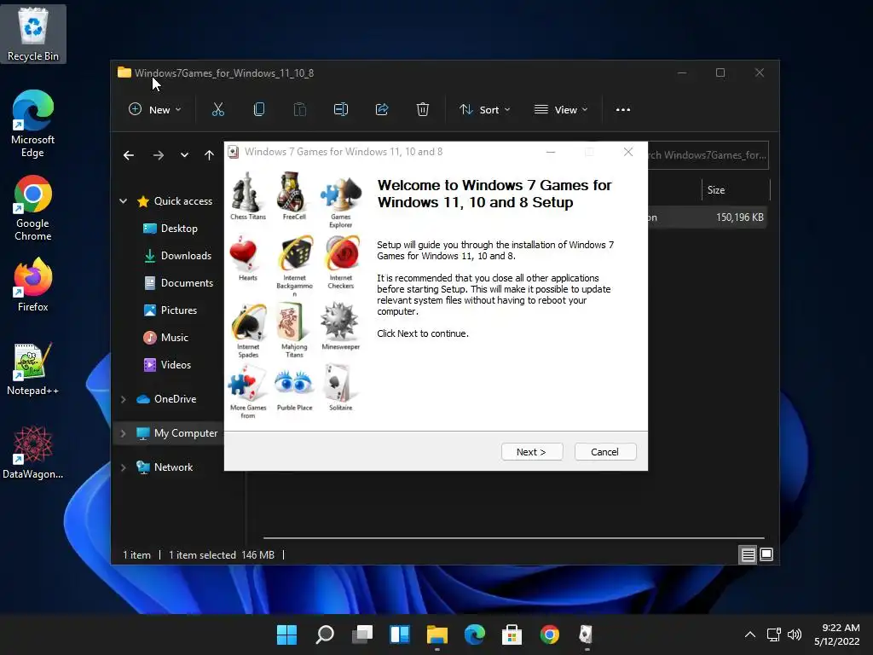Click the Mahjong Titans icon
The image size is (873, 655).
tap(291, 322)
